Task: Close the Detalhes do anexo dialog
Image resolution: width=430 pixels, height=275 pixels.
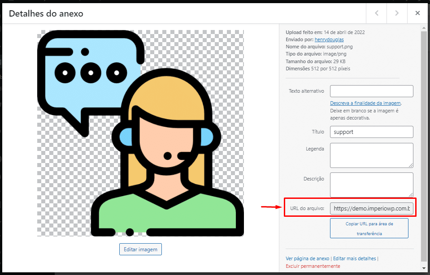Action: 417,13
